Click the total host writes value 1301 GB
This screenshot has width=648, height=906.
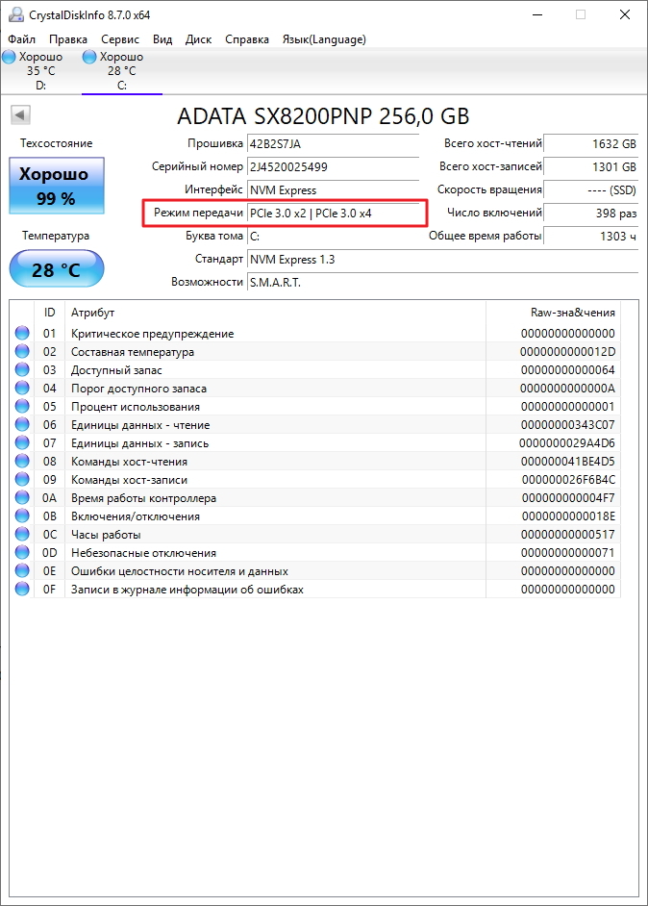point(591,167)
